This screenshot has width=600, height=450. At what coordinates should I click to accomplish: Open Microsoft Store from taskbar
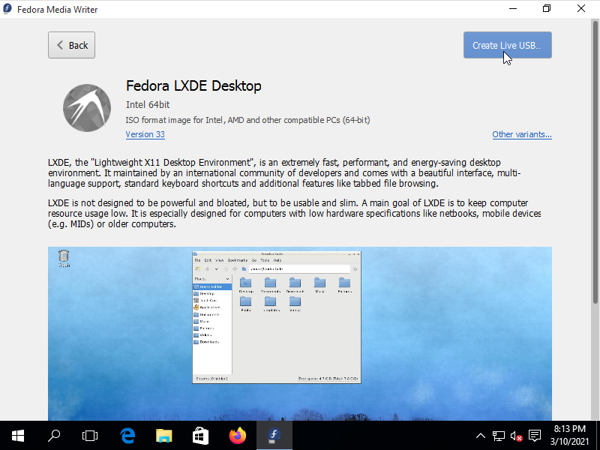pyautogui.click(x=200, y=436)
